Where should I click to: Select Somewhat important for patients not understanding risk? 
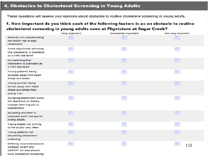click(x=123, y=38)
